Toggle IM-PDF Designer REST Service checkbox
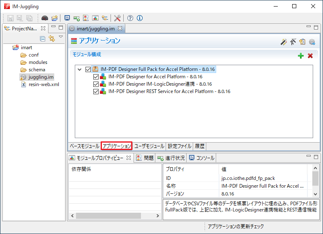 (x=96, y=92)
